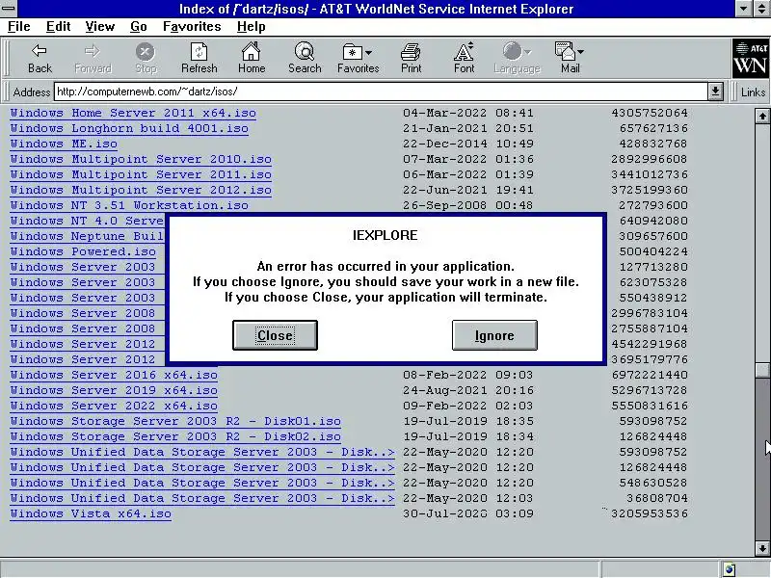Open the Windows Neptune Build link
Image resolution: width=771 pixels, height=578 pixels.
pyautogui.click(x=87, y=236)
